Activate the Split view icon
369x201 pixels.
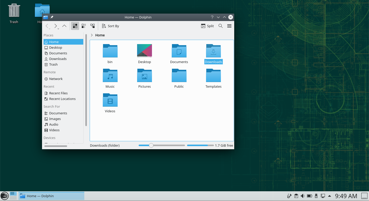click(x=207, y=26)
